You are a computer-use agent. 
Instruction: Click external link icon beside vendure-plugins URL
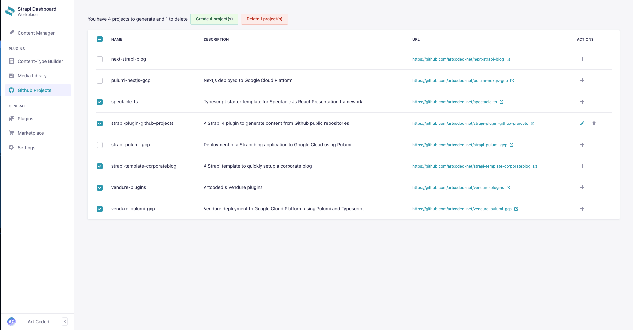tap(508, 188)
